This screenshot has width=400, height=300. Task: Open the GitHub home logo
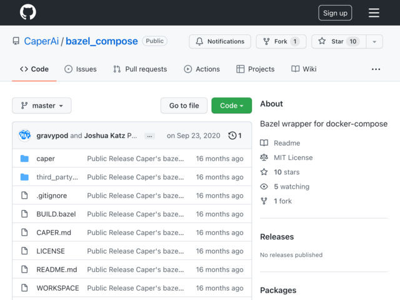click(x=27, y=12)
